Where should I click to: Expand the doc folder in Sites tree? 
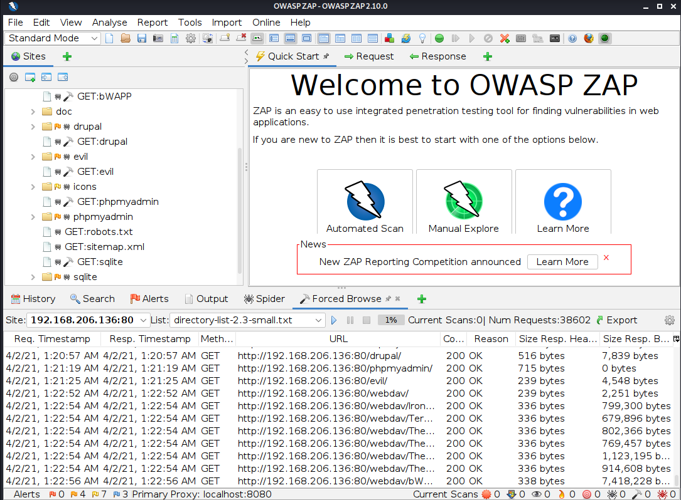point(33,112)
